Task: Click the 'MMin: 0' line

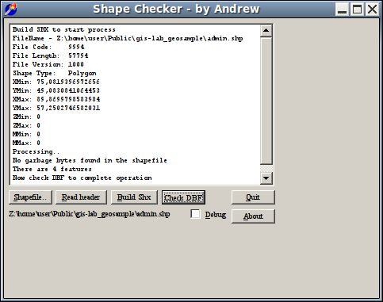Action: (26, 134)
